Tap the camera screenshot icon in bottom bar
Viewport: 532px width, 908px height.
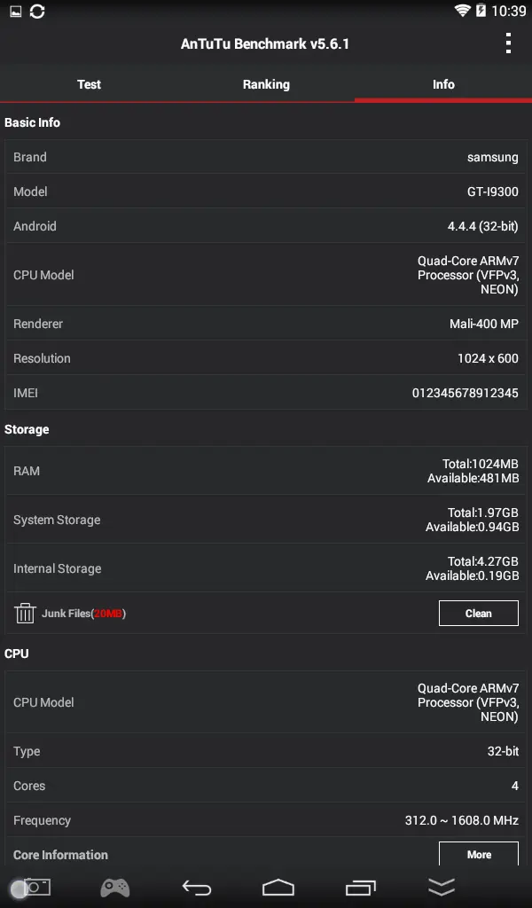(35, 887)
